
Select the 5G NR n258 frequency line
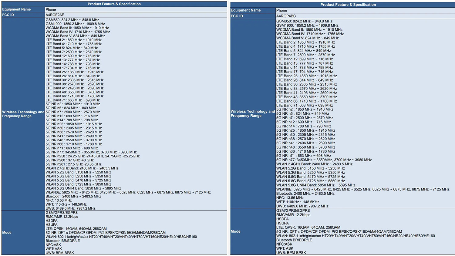(x=93, y=156)
